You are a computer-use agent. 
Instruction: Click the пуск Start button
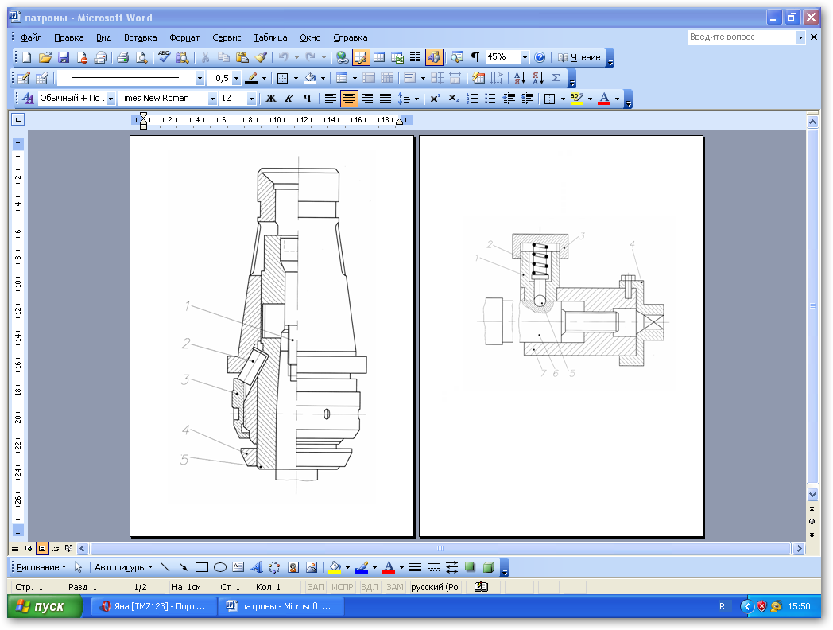point(45,606)
